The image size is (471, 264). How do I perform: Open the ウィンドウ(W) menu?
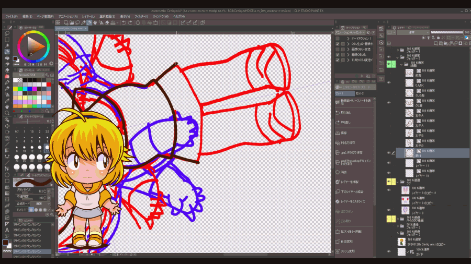(x=161, y=17)
